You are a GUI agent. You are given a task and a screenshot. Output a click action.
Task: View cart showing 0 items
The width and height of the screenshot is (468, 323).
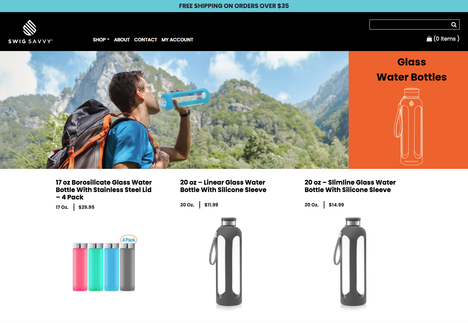pyautogui.click(x=446, y=39)
